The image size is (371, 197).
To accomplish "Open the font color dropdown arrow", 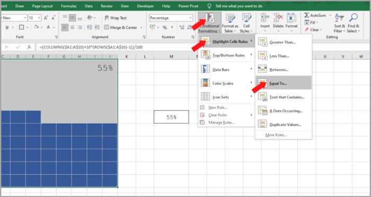I will click(x=54, y=27).
